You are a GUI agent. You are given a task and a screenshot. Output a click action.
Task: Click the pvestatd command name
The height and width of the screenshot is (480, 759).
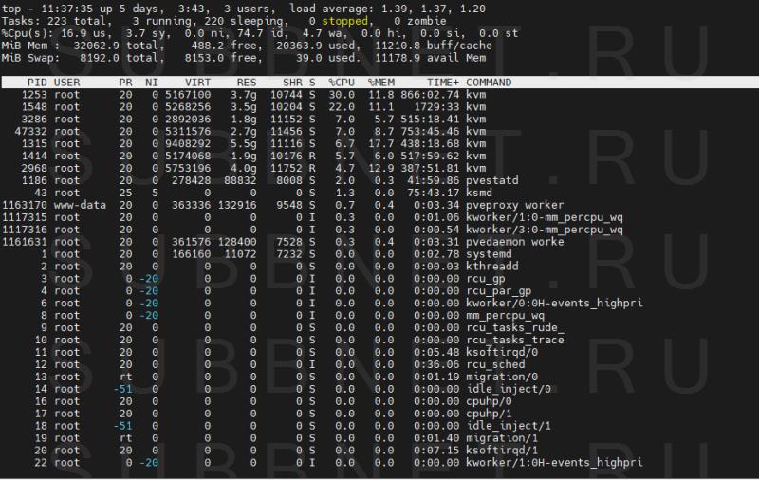pyautogui.click(x=493, y=179)
